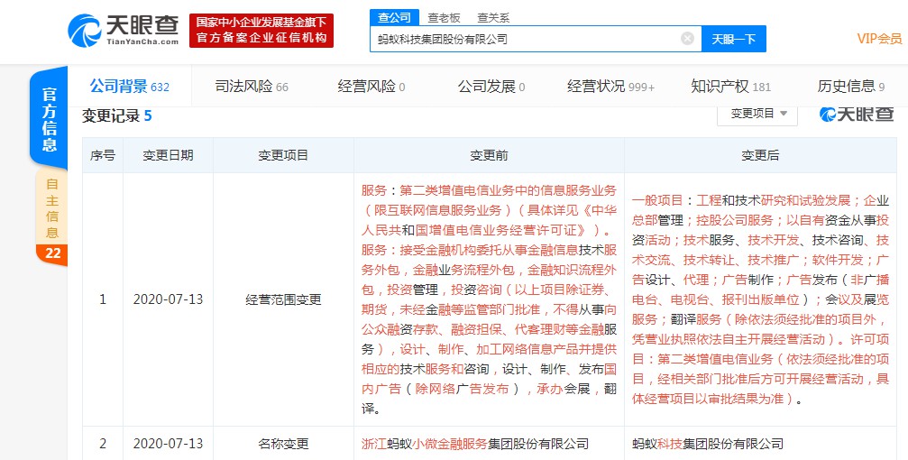Open the 变更项目 filter dropdown
The height and width of the screenshot is (460, 908).
(x=757, y=114)
